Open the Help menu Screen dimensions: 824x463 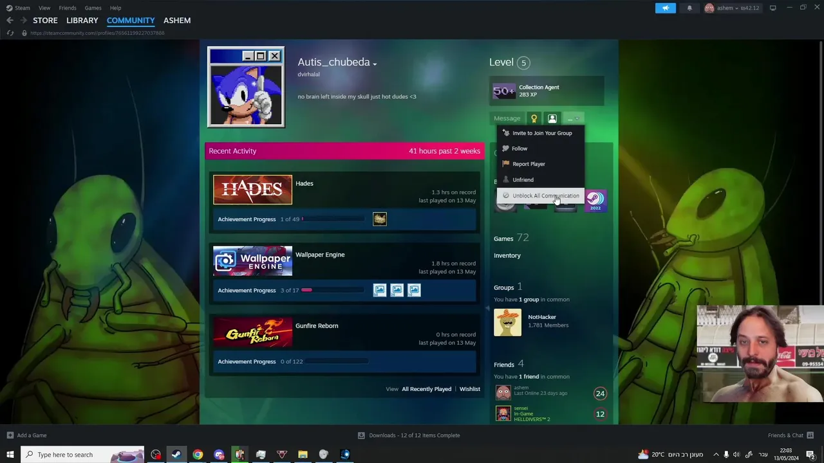[115, 8]
